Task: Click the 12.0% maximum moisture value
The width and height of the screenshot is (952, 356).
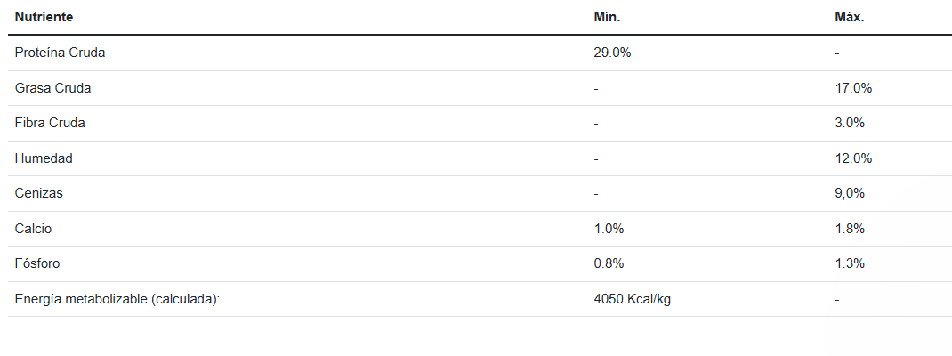Action: click(853, 158)
